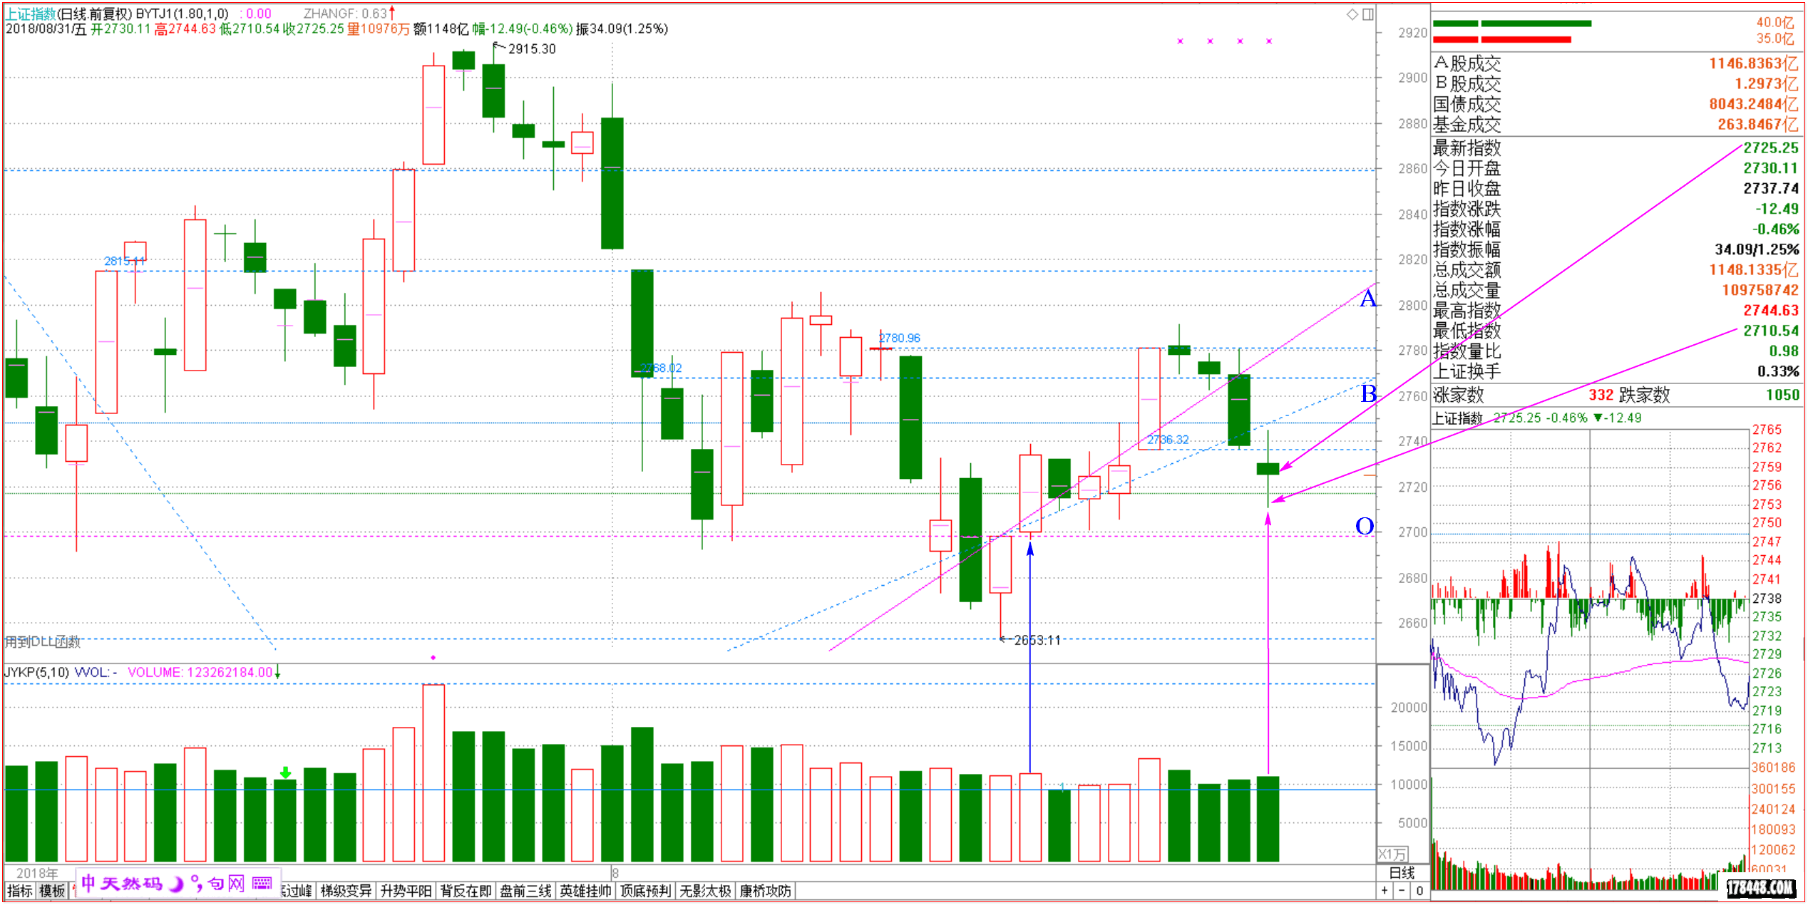Click the intraday 上证指数 mini chart title

1458,418
